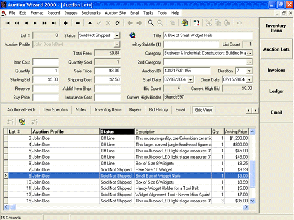
Task: Open the Auction Site menu
Action: 115,13
